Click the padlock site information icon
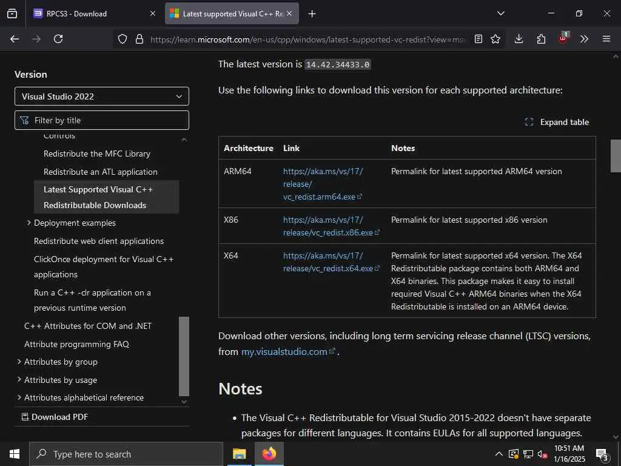Screen dimensions: 621x466 coord(139,39)
